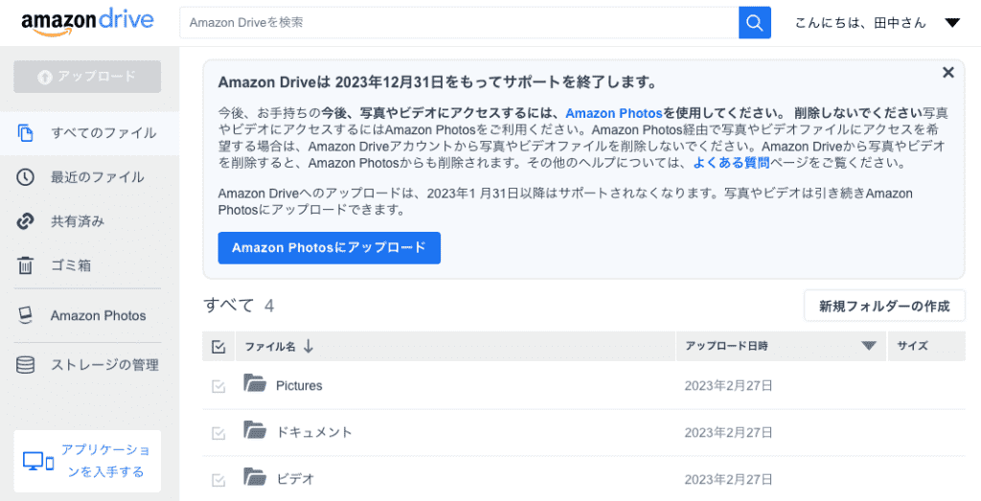This screenshot has height=501, width=981.
Task: Click アプリケーションを入手する link
Action: point(105,461)
